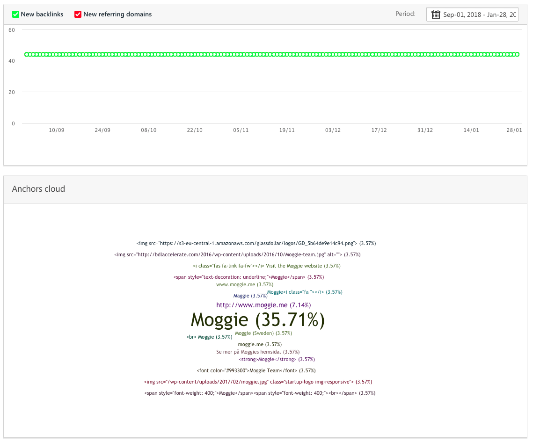Select the <strong>Moggie</strong> anchor
Viewport: 533px width, 442px height.
(277, 359)
